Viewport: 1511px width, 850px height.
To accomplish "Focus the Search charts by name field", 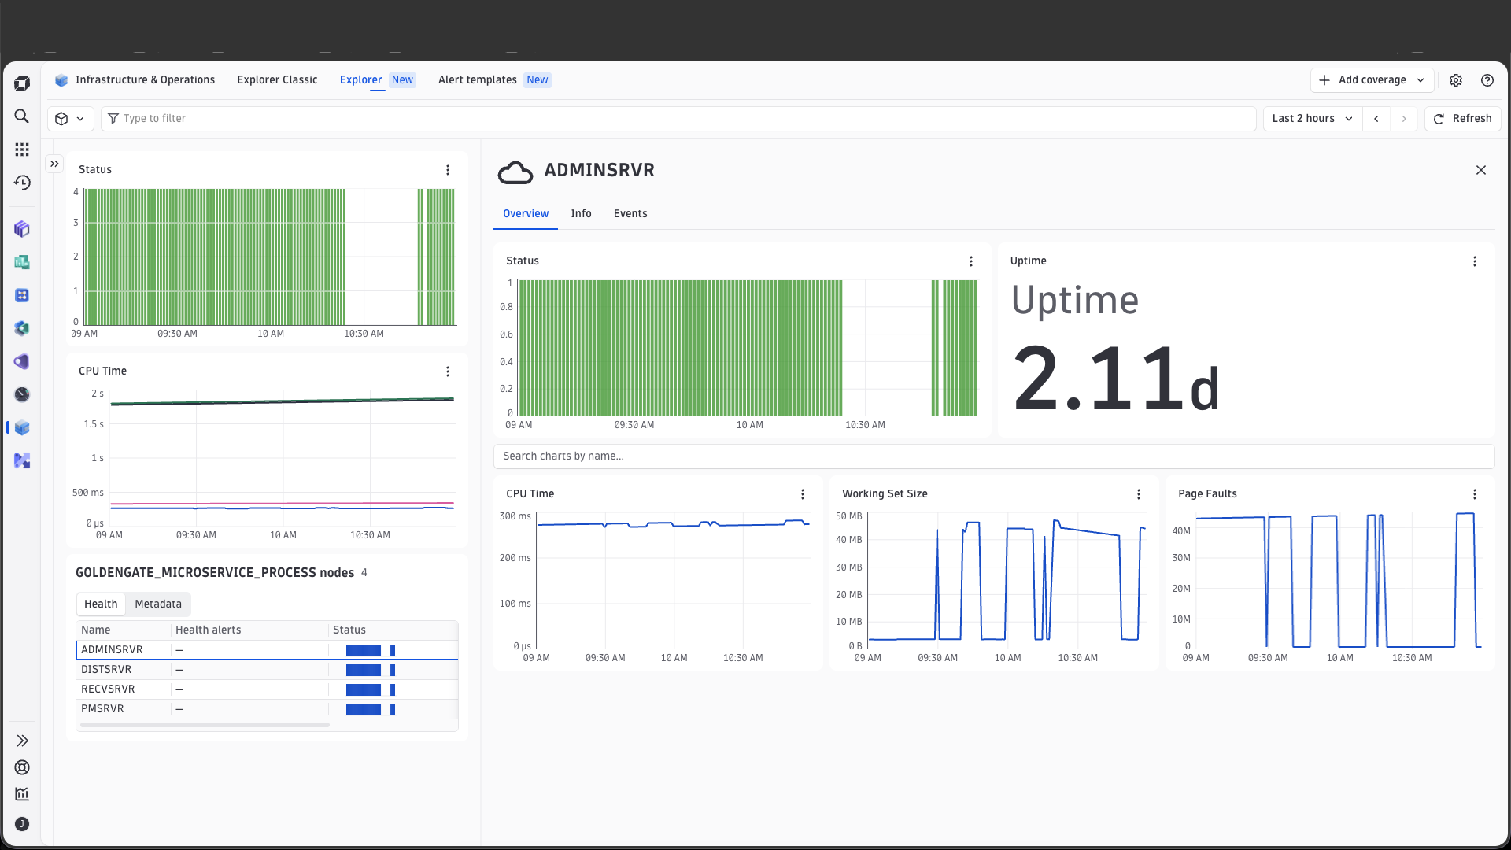I will (994, 456).
